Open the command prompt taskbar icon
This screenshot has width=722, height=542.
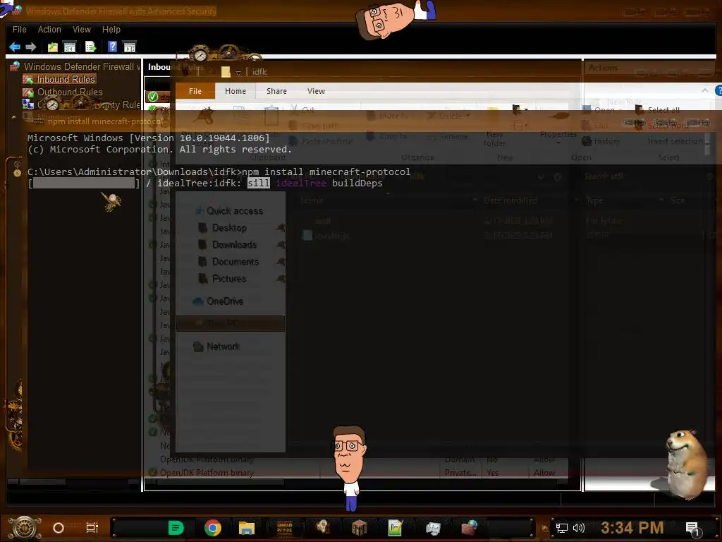click(285, 528)
